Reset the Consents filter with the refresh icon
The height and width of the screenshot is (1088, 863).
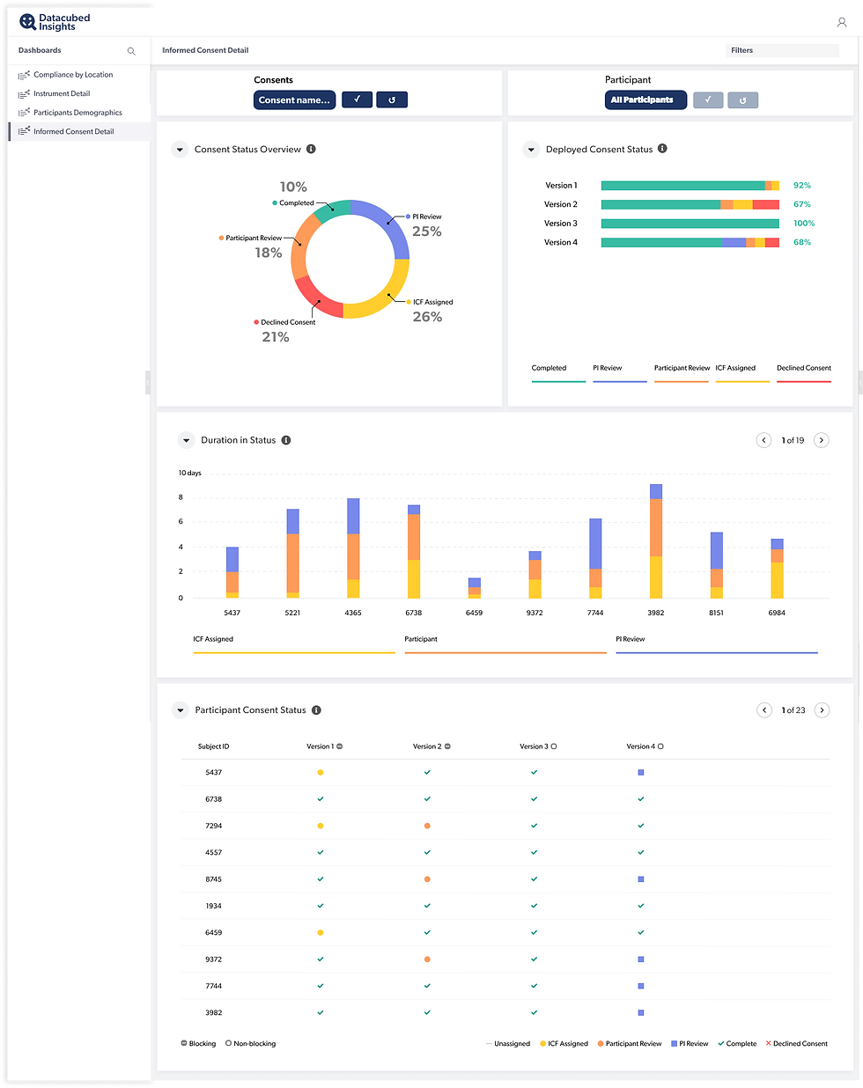pyautogui.click(x=392, y=99)
